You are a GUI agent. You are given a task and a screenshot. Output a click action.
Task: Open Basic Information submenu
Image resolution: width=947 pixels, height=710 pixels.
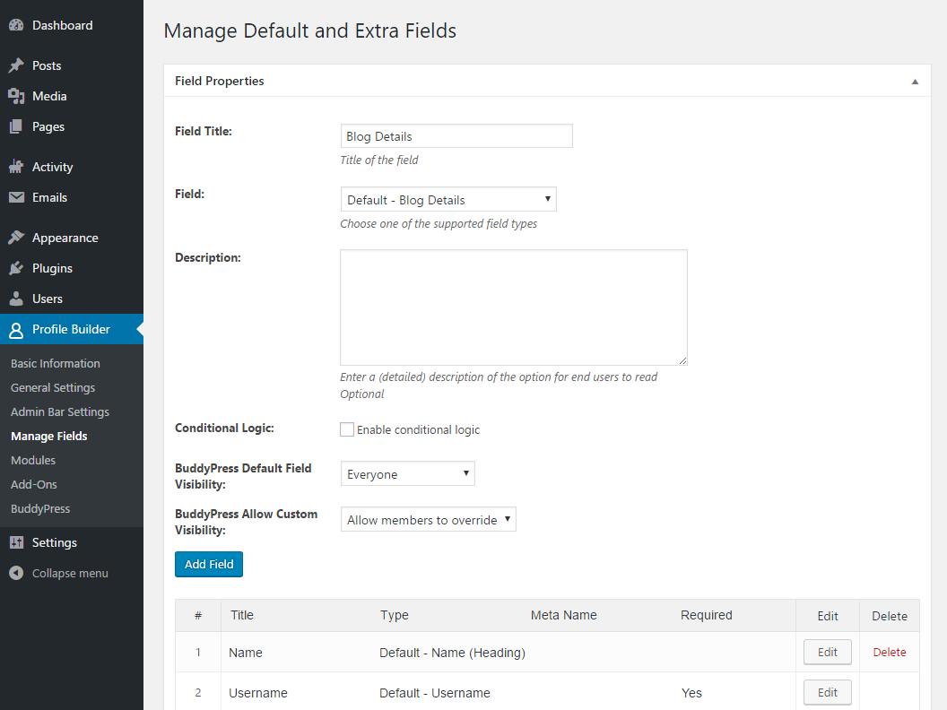point(56,363)
